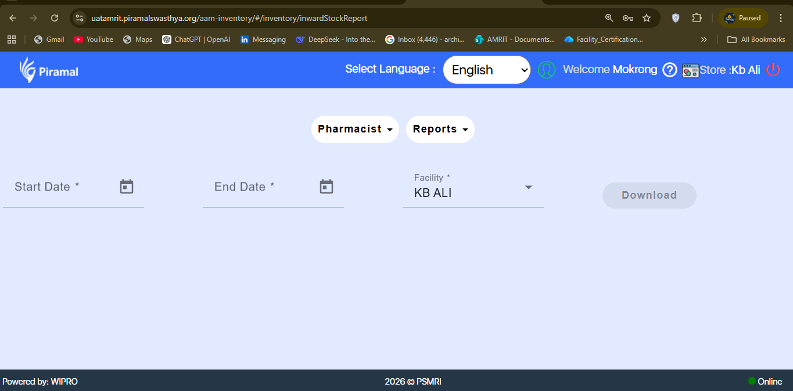Open the Pharmacist menu

click(x=355, y=129)
